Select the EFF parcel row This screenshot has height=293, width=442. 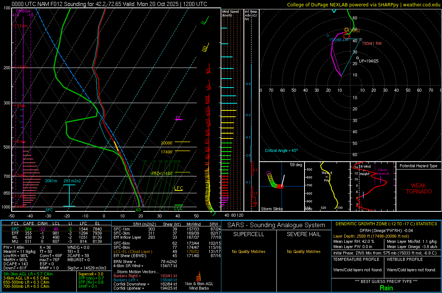coord(56,233)
